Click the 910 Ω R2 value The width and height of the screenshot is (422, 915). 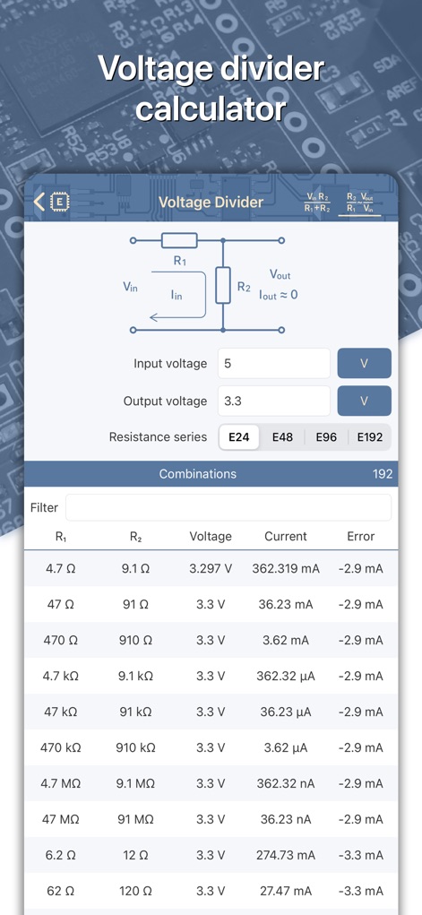(x=135, y=640)
